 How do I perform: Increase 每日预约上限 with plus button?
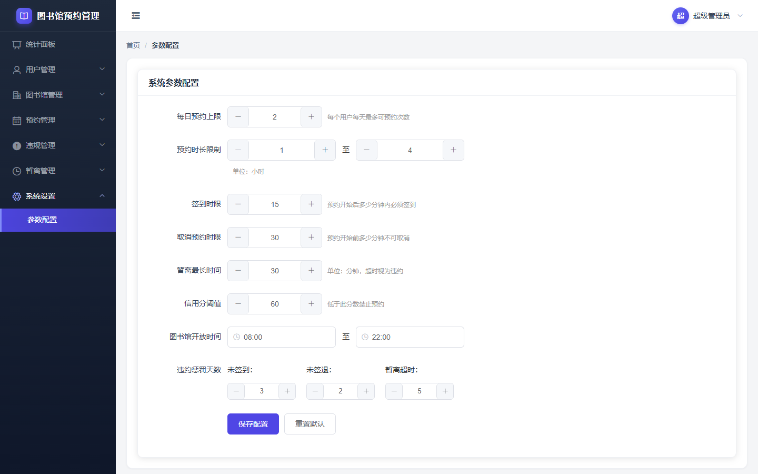point(311,117)
